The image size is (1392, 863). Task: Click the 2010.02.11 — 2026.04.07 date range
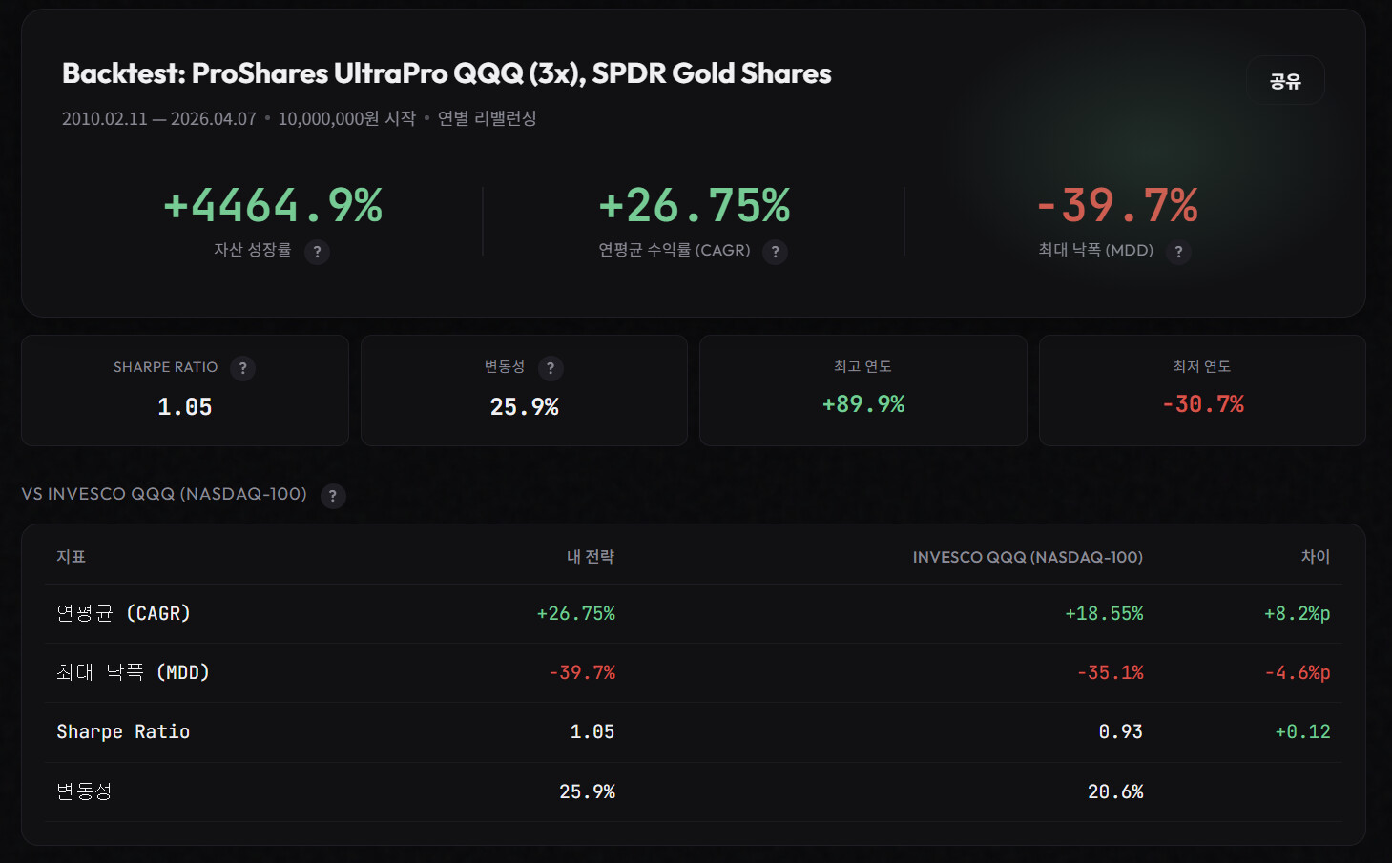(x=159, y=119)
